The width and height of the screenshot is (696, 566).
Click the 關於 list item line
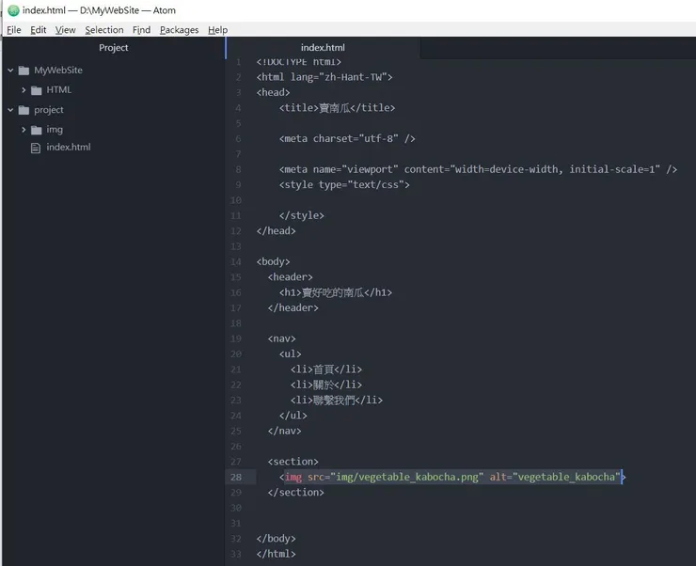[326, 385]
